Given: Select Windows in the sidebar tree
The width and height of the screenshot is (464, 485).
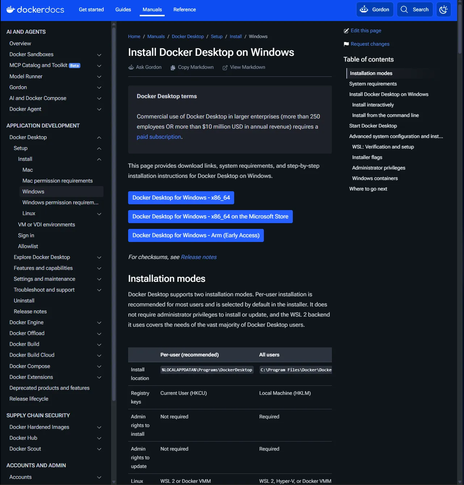Looking at the screenshot, I should 61,192.
